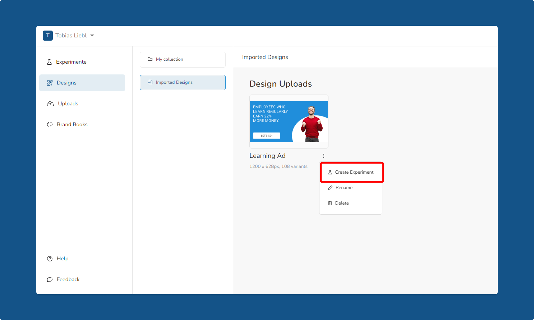
Task: Click the three-dot menu for Learning Ad
Action: (x=324, y=156)
